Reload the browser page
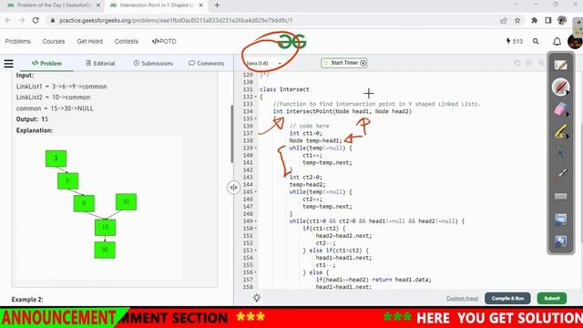 36,20
